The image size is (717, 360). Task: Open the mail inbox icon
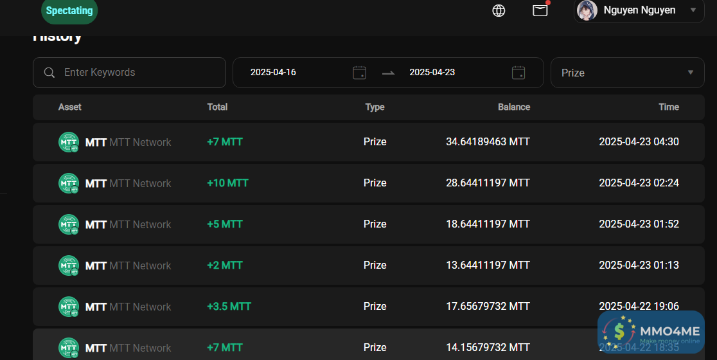point(540,10)
